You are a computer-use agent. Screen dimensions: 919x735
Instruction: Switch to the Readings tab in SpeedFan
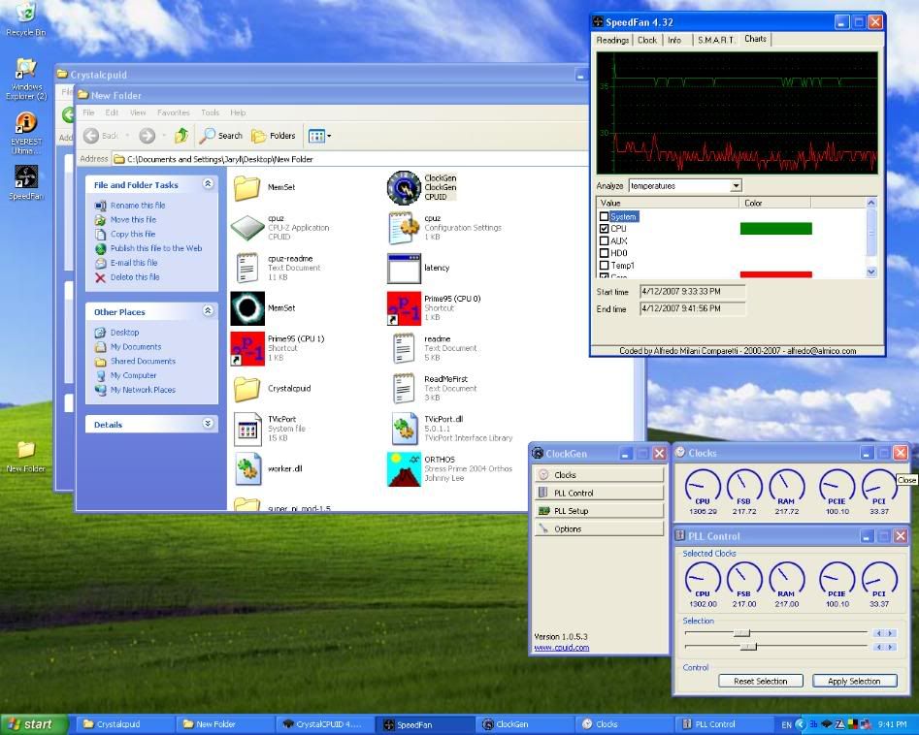click(x=611, y=40)
